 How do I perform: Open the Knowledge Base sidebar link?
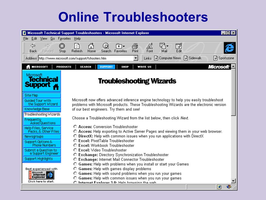point(42,109)
